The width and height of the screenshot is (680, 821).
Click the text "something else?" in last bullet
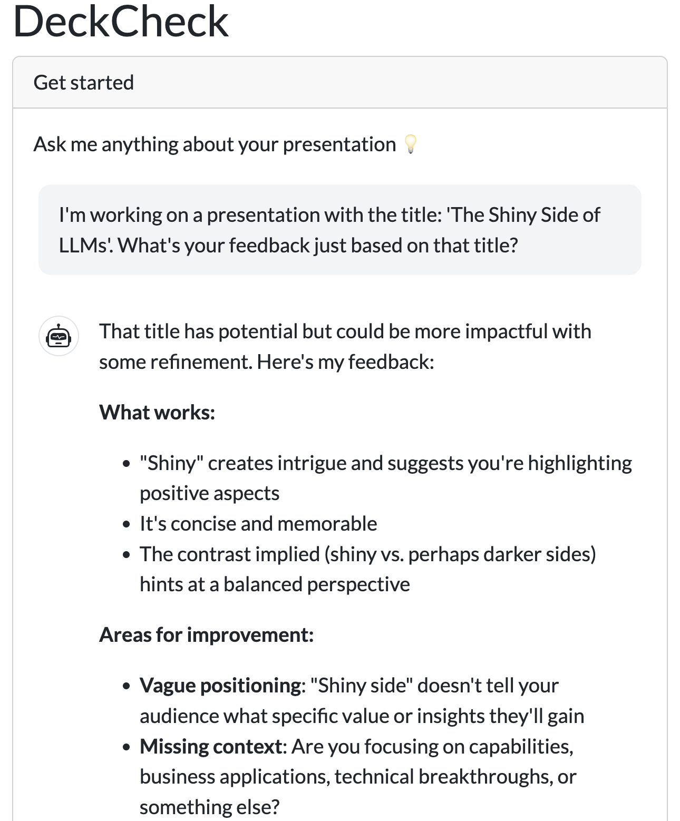[x=209, y=807]
